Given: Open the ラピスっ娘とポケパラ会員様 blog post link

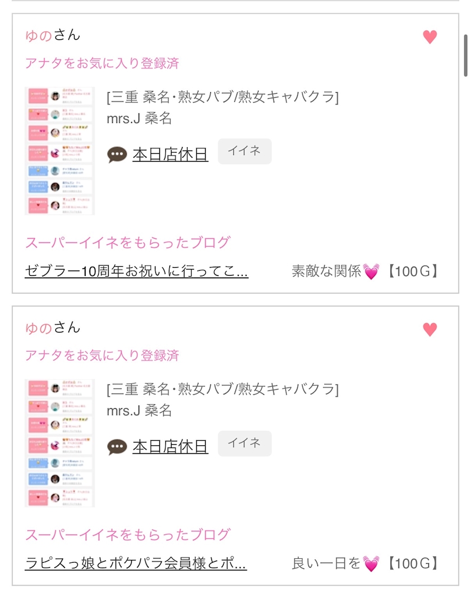Looking at the screenshot, I should coord(136,563).
